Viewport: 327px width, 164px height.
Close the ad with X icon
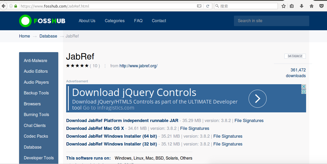pos(304,87)
